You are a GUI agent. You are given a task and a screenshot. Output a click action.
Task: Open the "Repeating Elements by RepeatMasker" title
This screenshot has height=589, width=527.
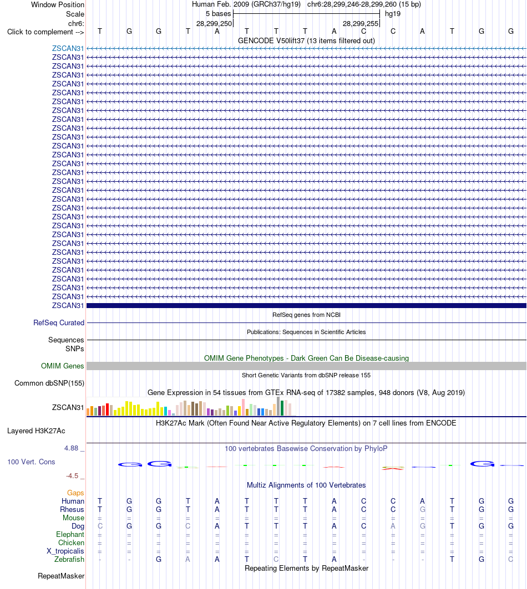(x=306, y=568)
